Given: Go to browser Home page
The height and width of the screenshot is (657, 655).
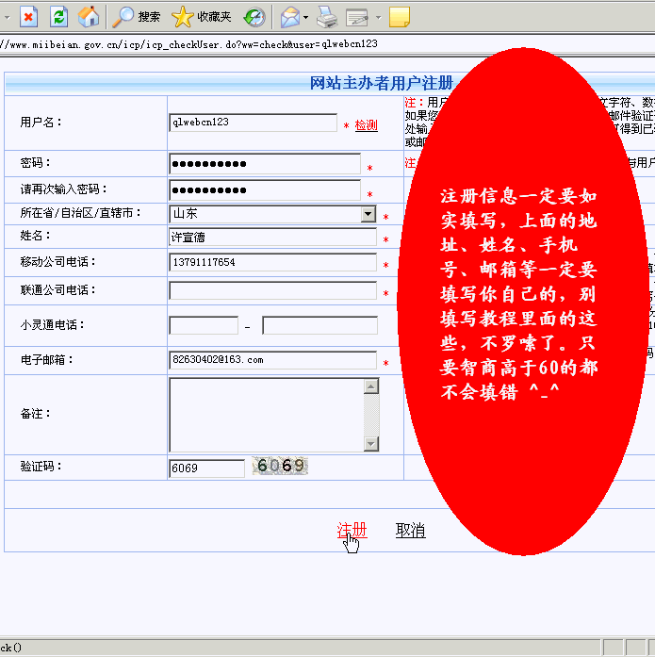Looking at the screenshot, I should point(88,16).
